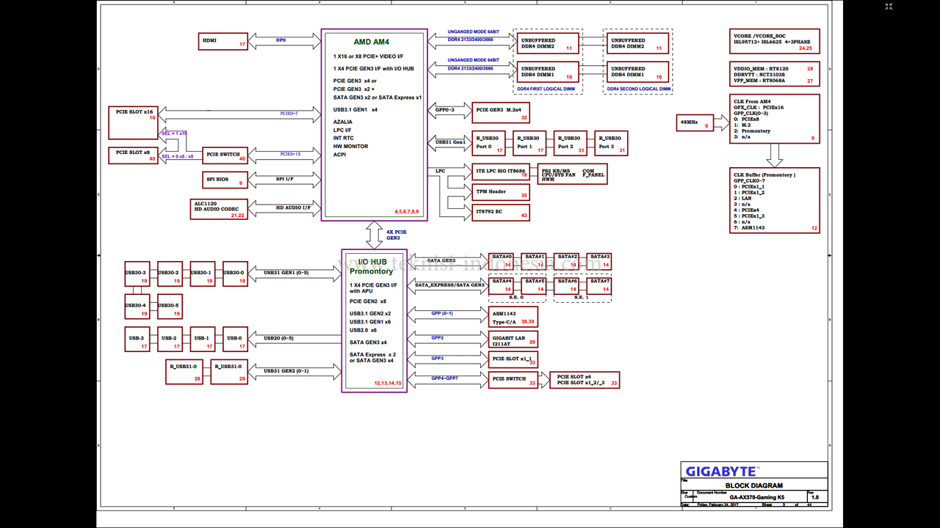The height and width of the screenshot is (528, 940).
Task: Click the USB-3 block
Action: tap(137, 339)
